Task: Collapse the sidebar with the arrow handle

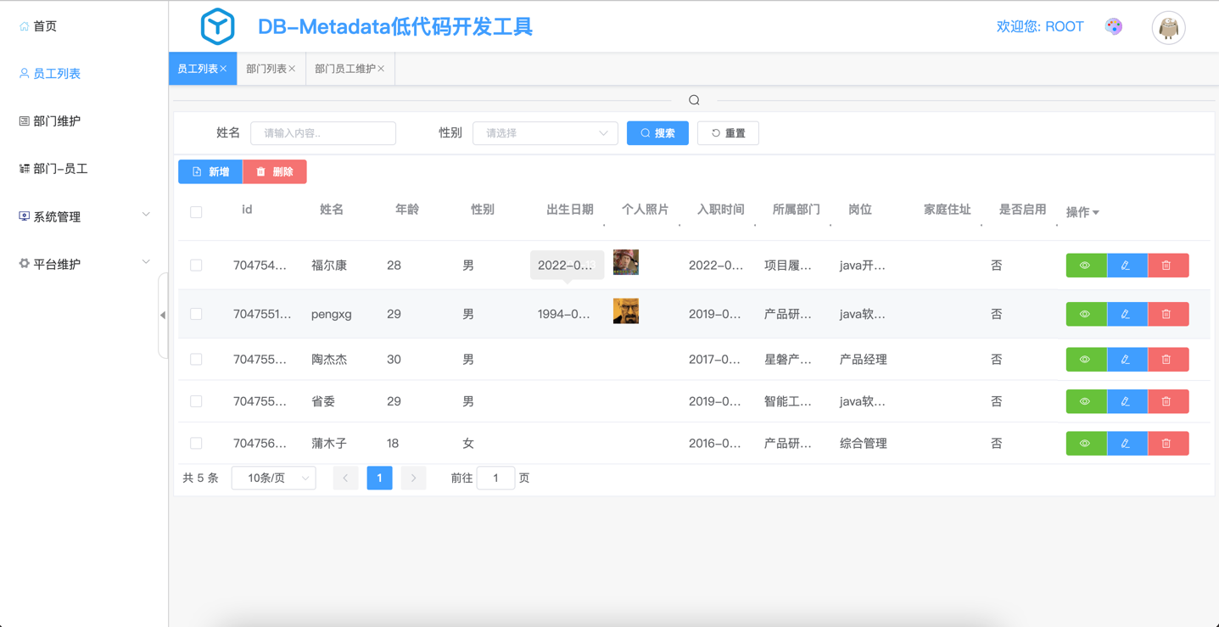Action: click(x=163, y=315)
